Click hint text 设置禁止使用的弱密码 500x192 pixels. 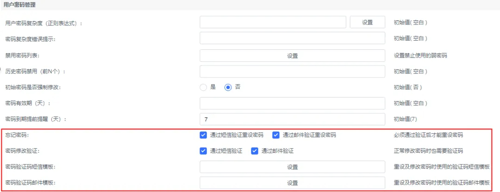(420, 56)
